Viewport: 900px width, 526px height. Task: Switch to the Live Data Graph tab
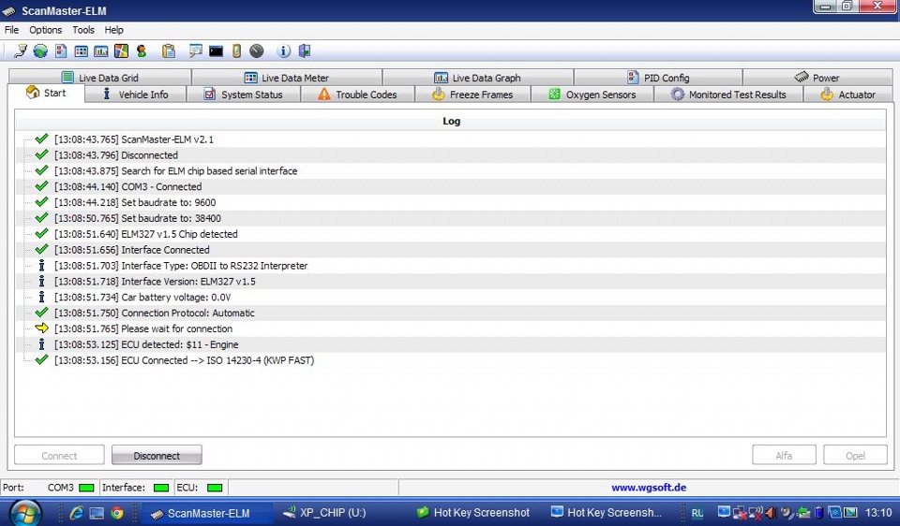(x=477, y=78)
